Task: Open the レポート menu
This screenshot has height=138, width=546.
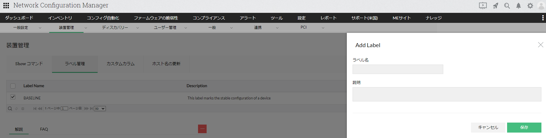Action: click(x=329, y=18)
